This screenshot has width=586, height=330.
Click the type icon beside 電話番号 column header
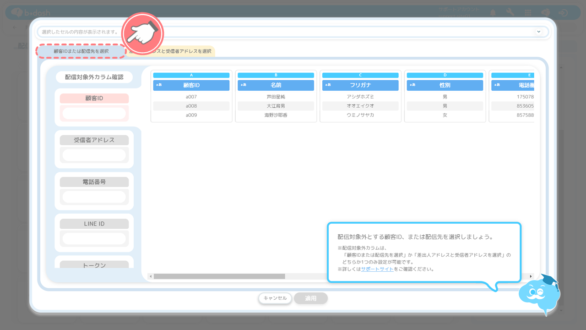[x=497, y=85]
